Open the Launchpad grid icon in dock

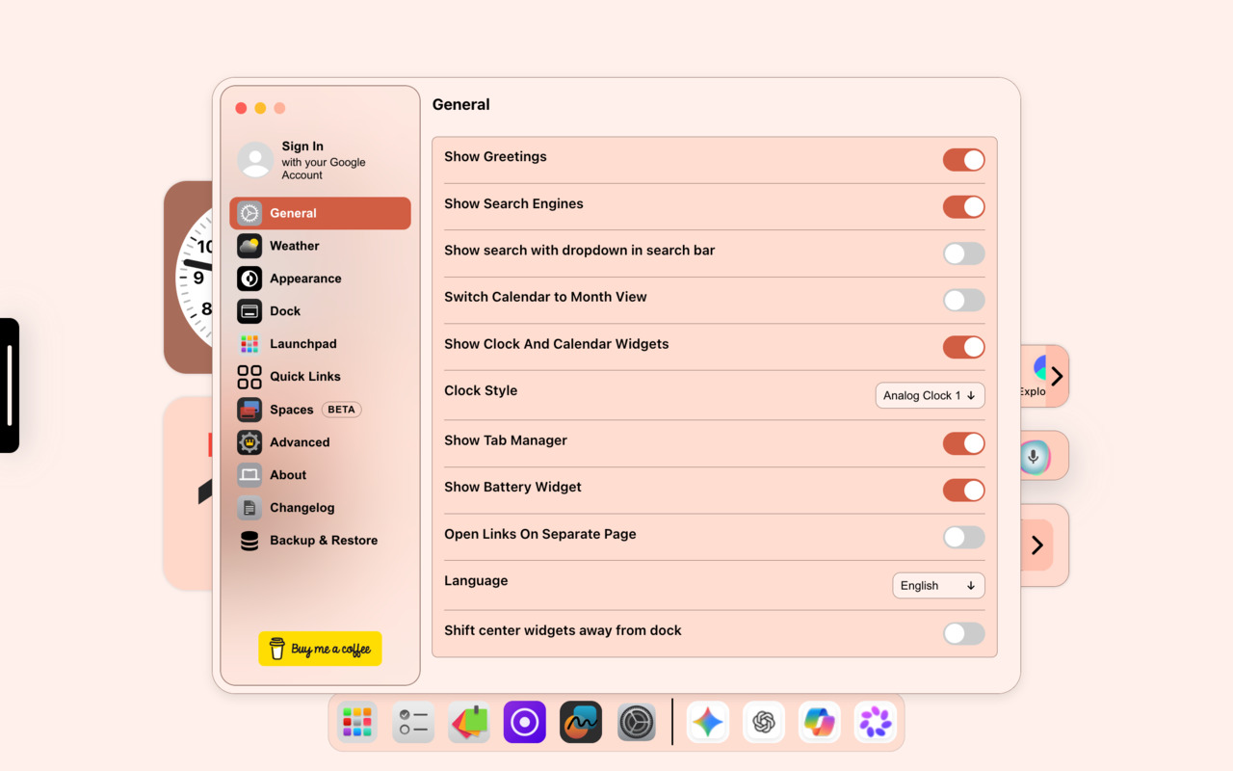357,722
